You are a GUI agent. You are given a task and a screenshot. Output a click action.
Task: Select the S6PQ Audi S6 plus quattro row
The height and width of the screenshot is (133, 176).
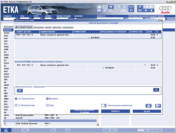[x=50, y=115]
